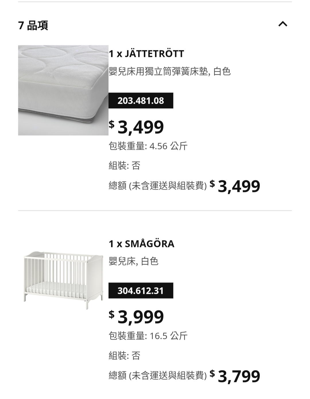Click 組裝: 否 under the JÄTTETRÖTT mattress
Screen dimensions: 310x399
pyautogui.click(x=124, y=165)
